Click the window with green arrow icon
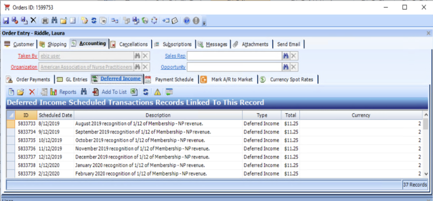The image size is (433, 201). [x=169, y=92]
